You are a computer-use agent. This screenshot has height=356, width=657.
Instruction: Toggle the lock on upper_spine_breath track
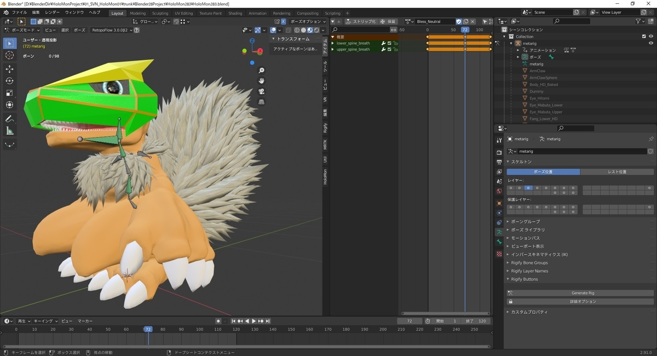pos(395,49)
